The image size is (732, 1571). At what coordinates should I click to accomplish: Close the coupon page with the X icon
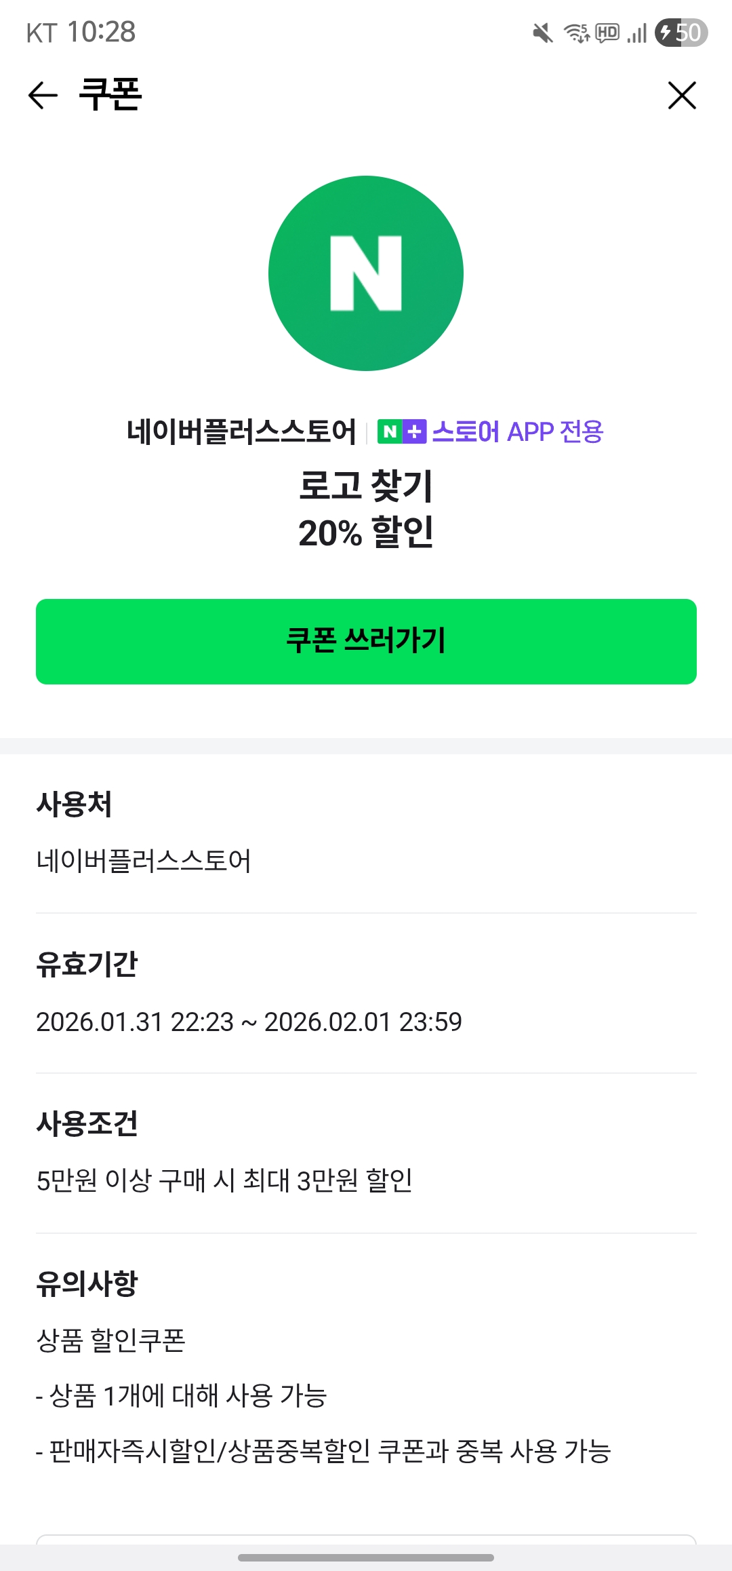682,95
